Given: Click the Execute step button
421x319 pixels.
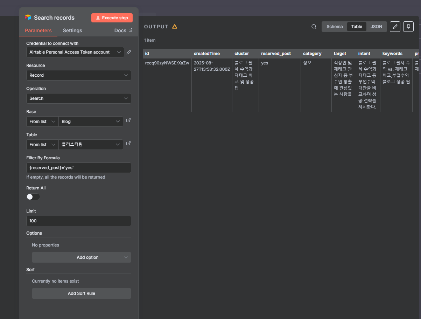Looking at the screenshot, I should (112, 18).
